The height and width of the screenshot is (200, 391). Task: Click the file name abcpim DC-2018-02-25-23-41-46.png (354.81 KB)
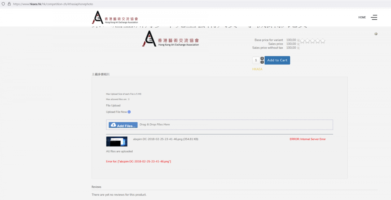point(166,139)
